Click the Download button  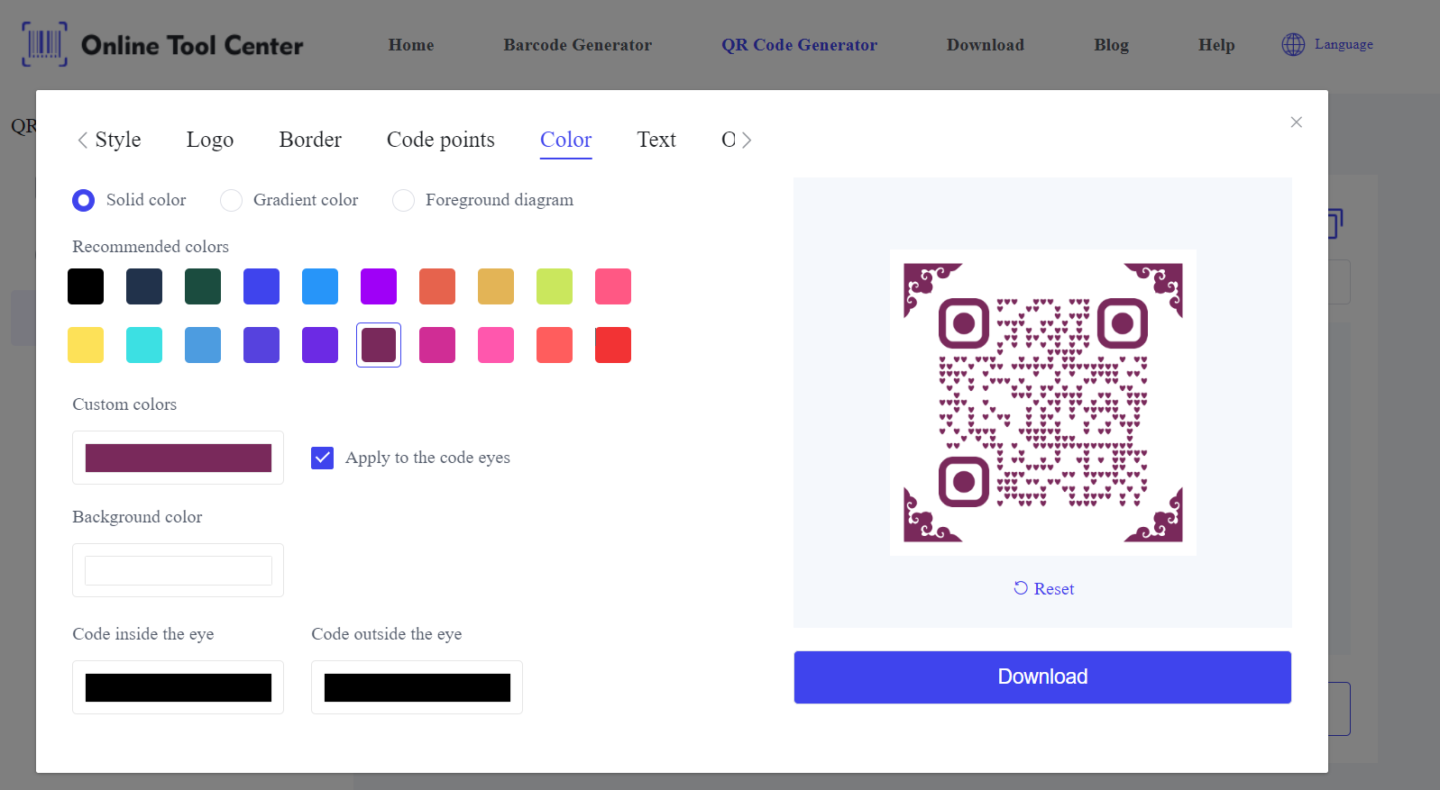click(x=1042, y=677)
